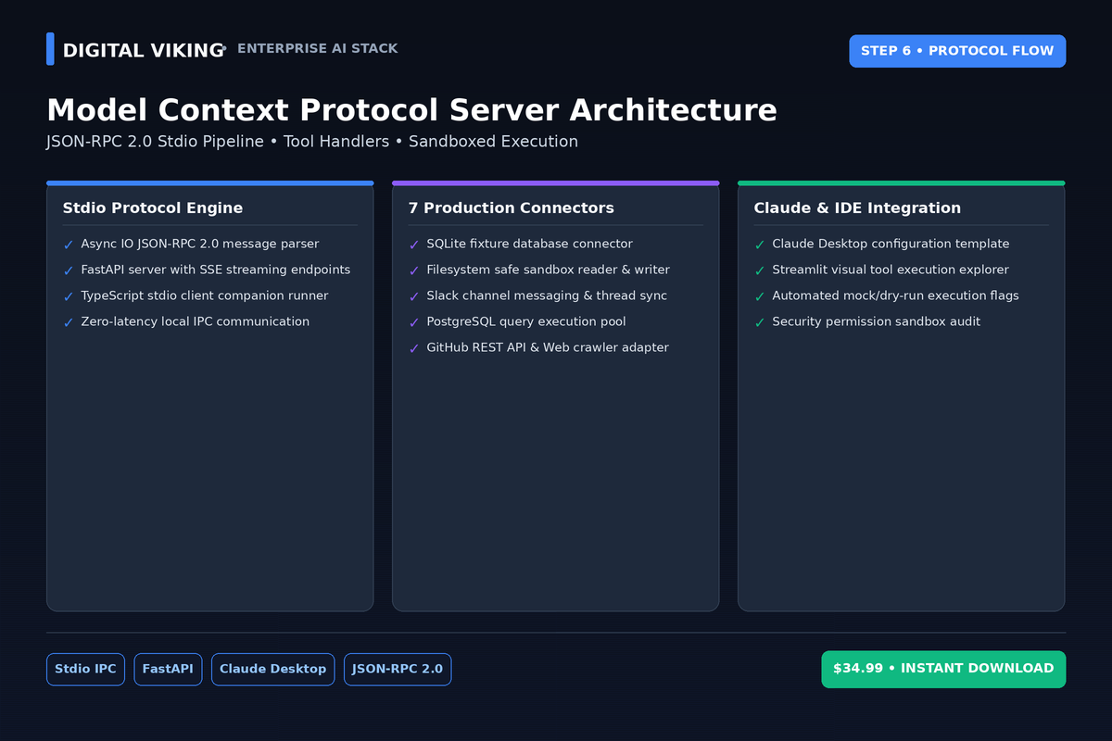This screenshot has height=741, width=1112.
Task: Select the JSON-RPC 2.0 tag
Action: tap(398, 669)
